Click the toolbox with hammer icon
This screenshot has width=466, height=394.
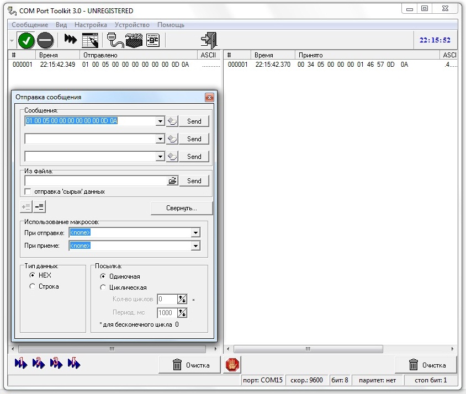[x=134, y=40]
